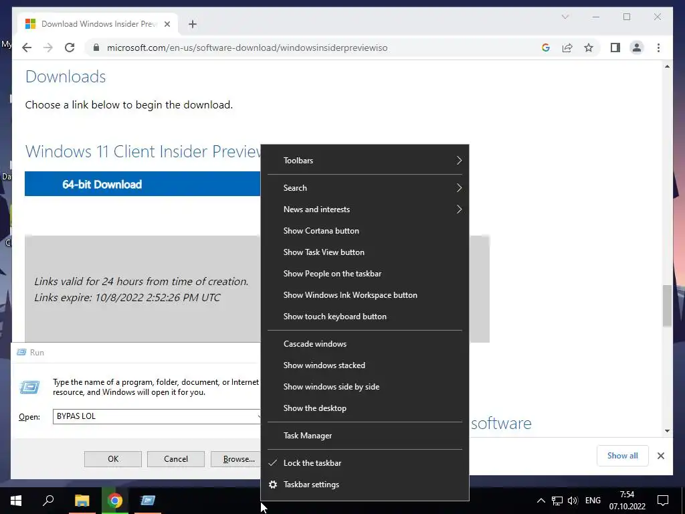Screen dimensions: 685x514
Task: Select Show the desktop menu entry
Action: [365, 408]
